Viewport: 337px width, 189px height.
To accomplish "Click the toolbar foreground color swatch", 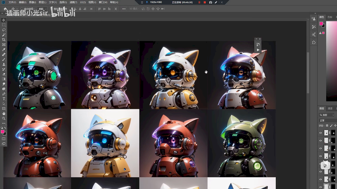I will pyautogui.click(x=3, y=132).
